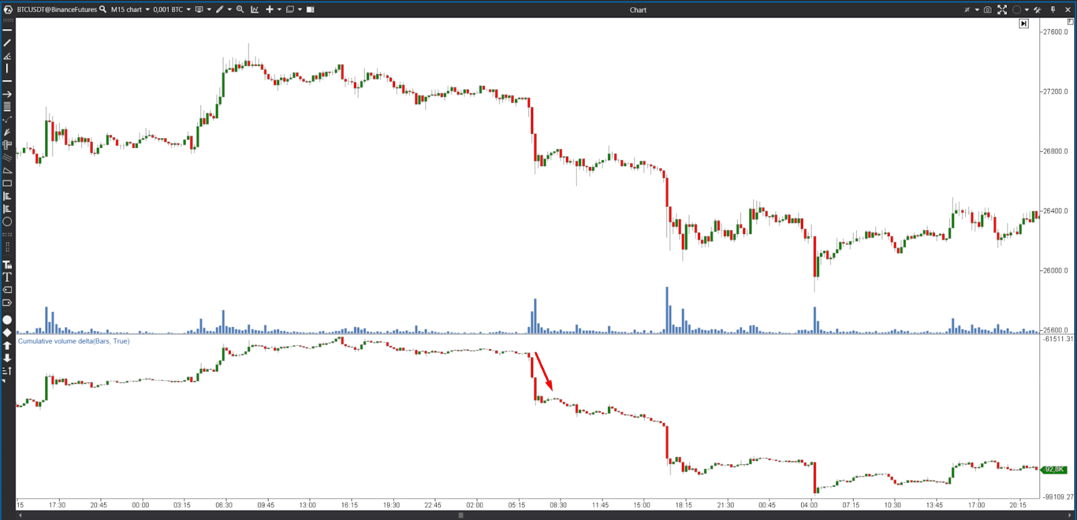Click the horizontal scrollbar left arrow
This screenshot has height=520, width=1077.
point(20,515)
